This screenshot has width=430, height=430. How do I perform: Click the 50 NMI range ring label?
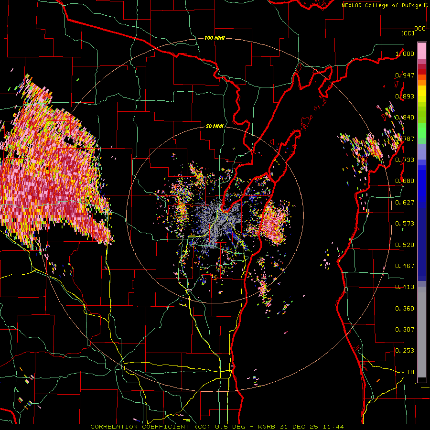[x=215, y=126]
